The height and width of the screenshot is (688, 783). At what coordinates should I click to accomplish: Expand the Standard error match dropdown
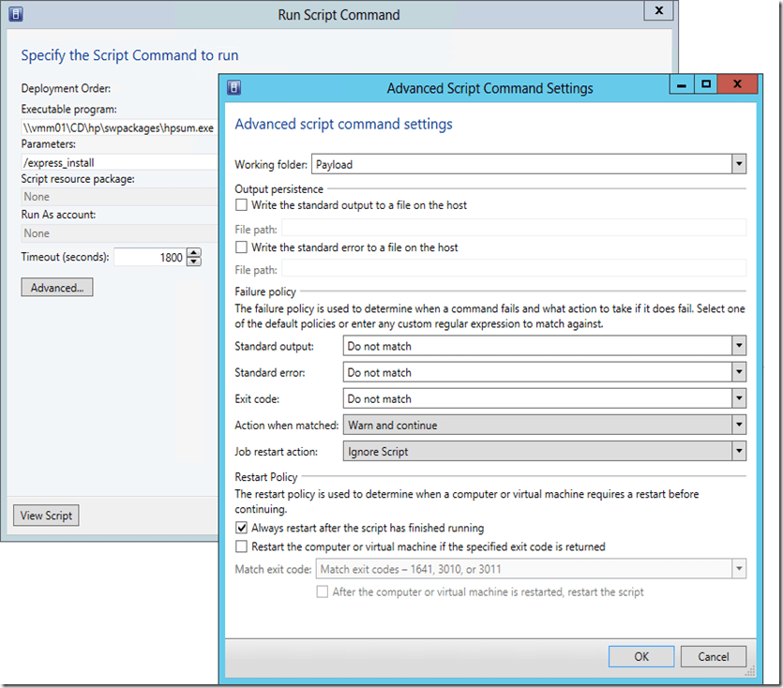[x=739, y=372]
